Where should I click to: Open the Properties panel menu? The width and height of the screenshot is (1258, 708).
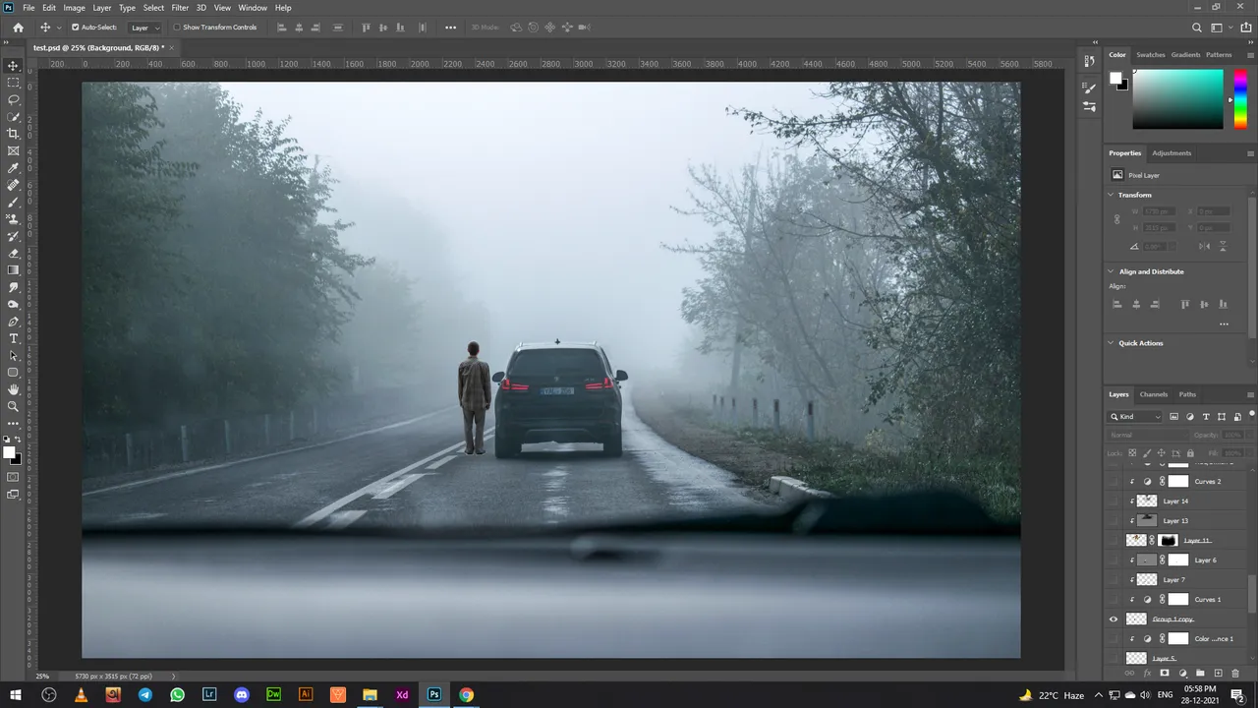[x=1250, y=153]
